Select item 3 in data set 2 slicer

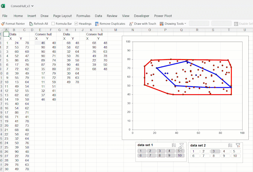click(215, 151)
